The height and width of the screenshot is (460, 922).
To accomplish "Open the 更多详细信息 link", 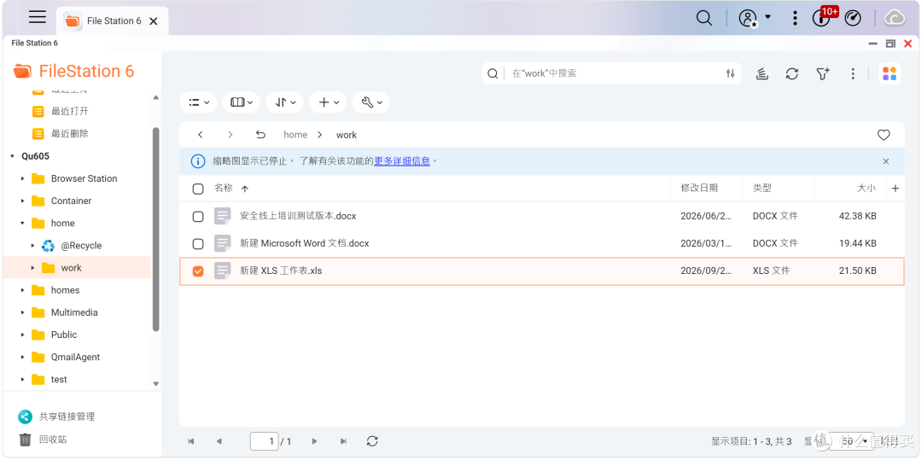I will (402, 161).
